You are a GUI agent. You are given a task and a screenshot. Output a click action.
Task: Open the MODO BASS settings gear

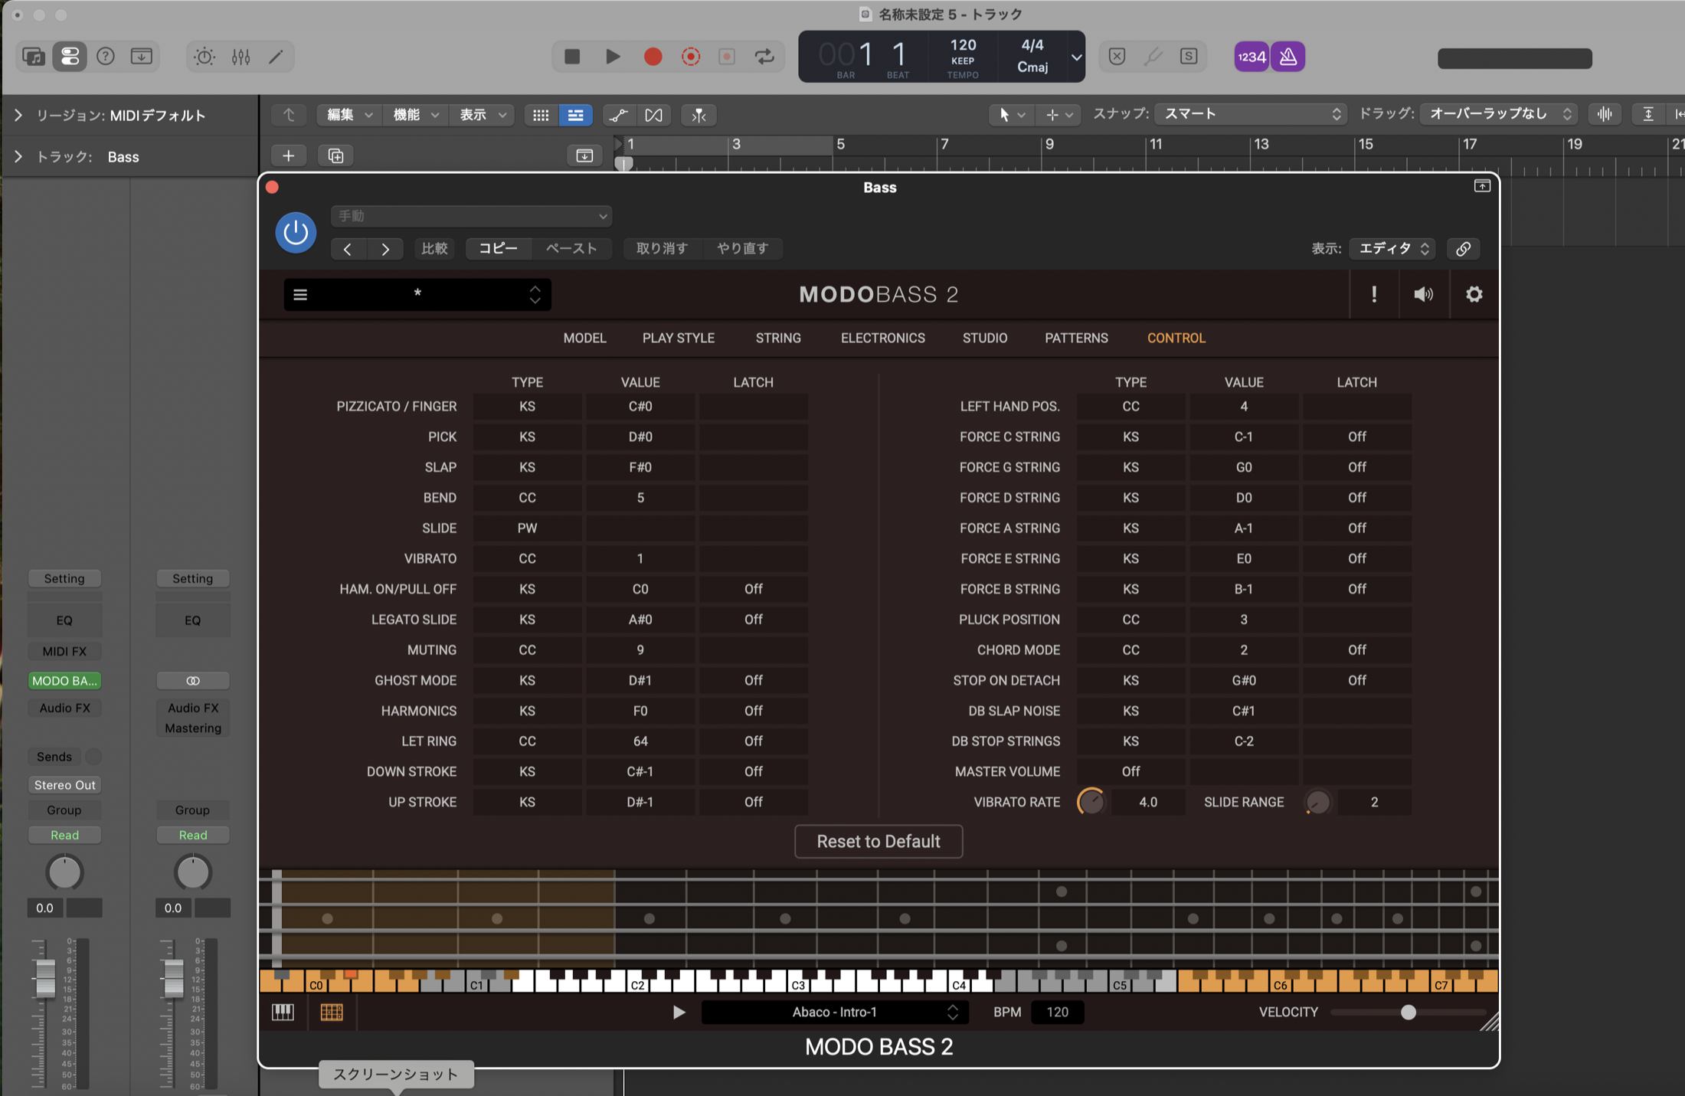click(x=1474, y=295)
